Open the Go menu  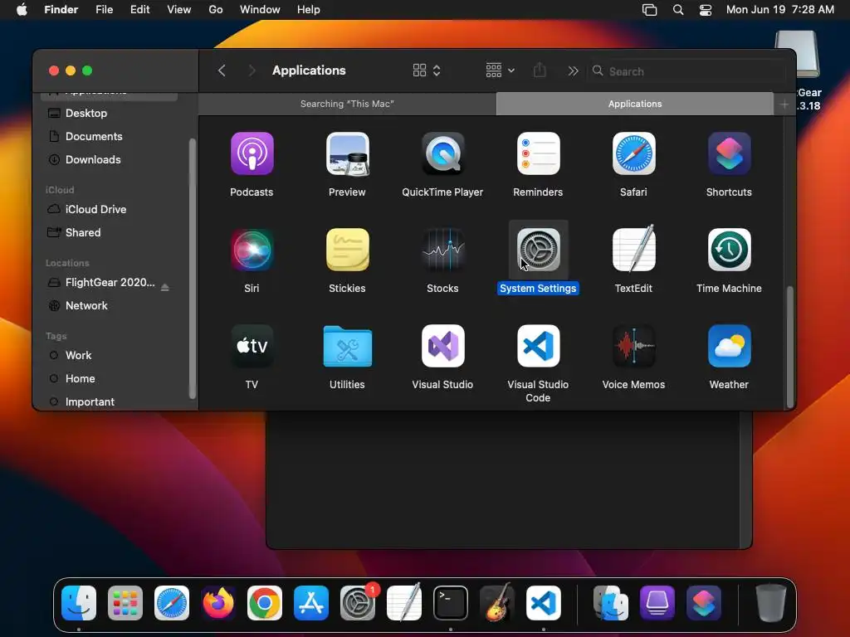click(216, 10)
